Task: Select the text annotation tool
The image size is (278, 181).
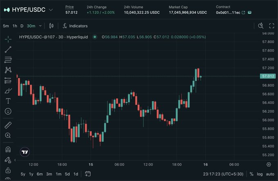Action: pyautogui.click(x=8, y=101)
